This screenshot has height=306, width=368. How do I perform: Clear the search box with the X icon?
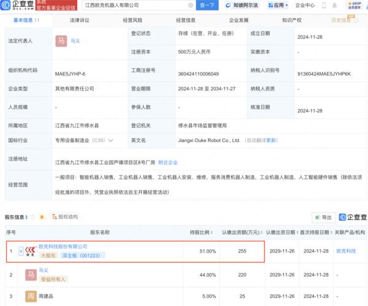(x=191, y=5)
